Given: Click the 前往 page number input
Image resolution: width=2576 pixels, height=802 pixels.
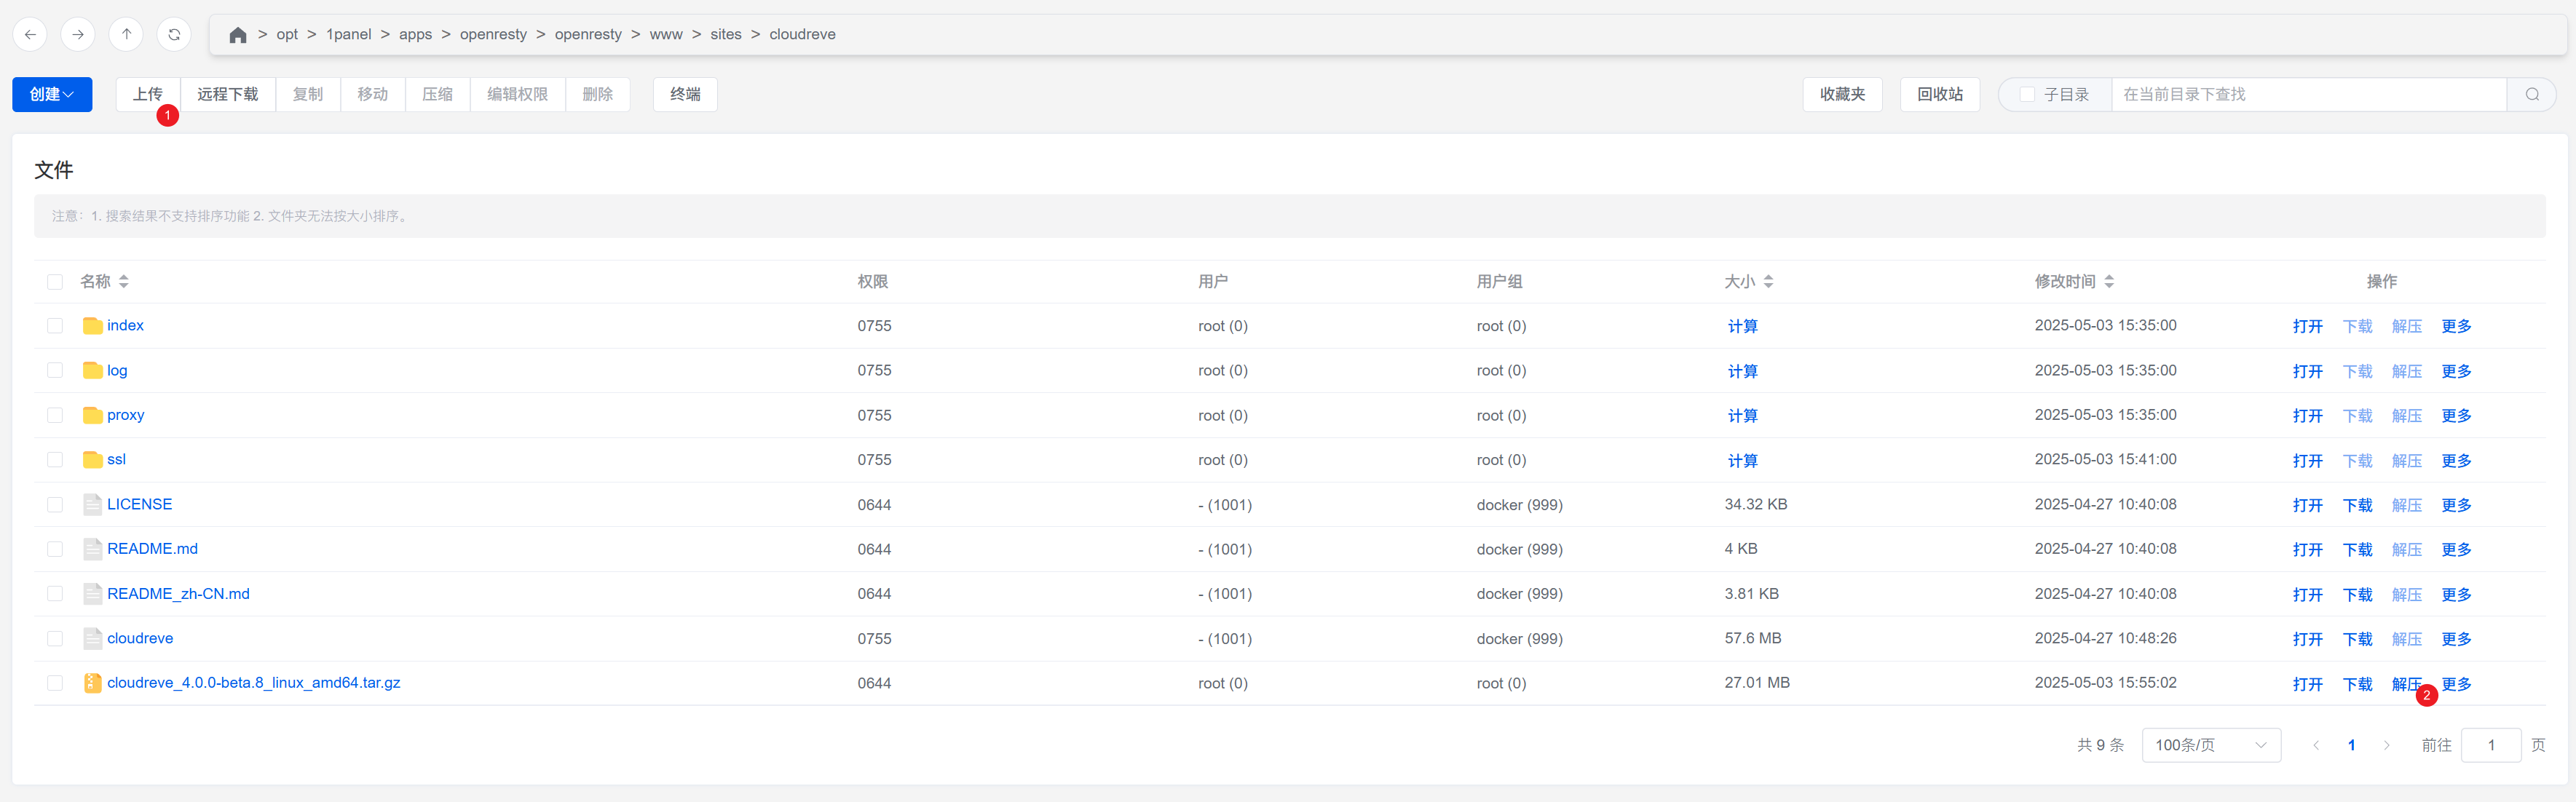Looking at the screenshot, I should (2490, 745).
